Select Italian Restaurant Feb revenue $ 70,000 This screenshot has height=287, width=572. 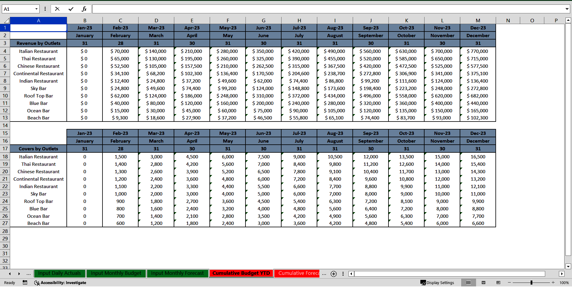click(x=120, y=51)
